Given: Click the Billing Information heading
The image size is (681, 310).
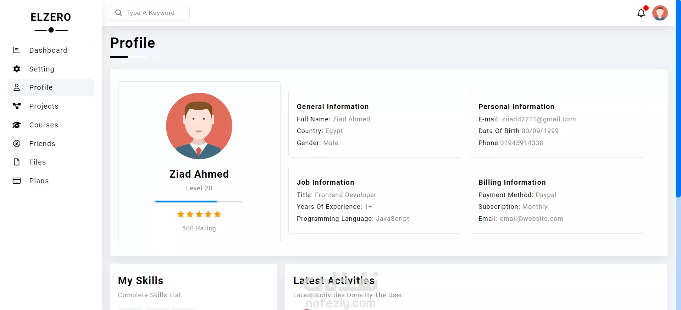Looking at the screenshot, I should (x=512, y=182).
